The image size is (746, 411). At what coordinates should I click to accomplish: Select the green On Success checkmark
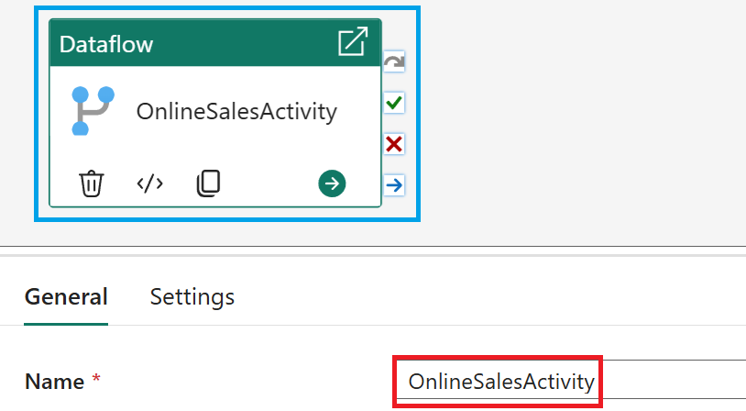(x=394, y=103)
